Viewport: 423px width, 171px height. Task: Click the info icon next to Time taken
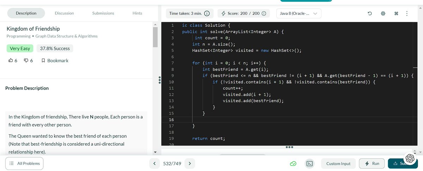(x=207, y=13)
